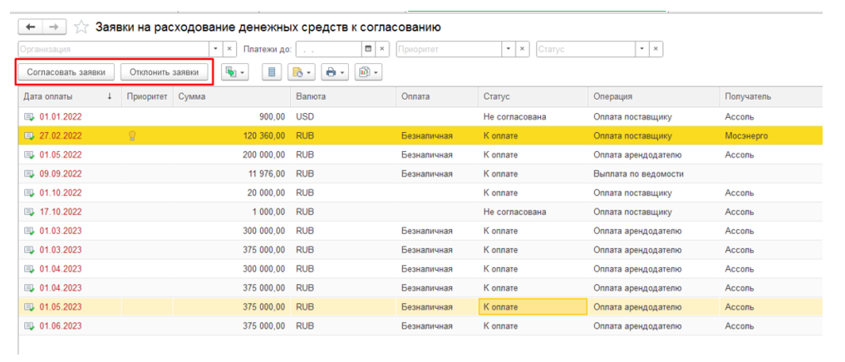Image resolution: width=845 pixels, height=362 pixels.
Task: Open the Статус filter dropdown list
Action: [x=641, y=49]
